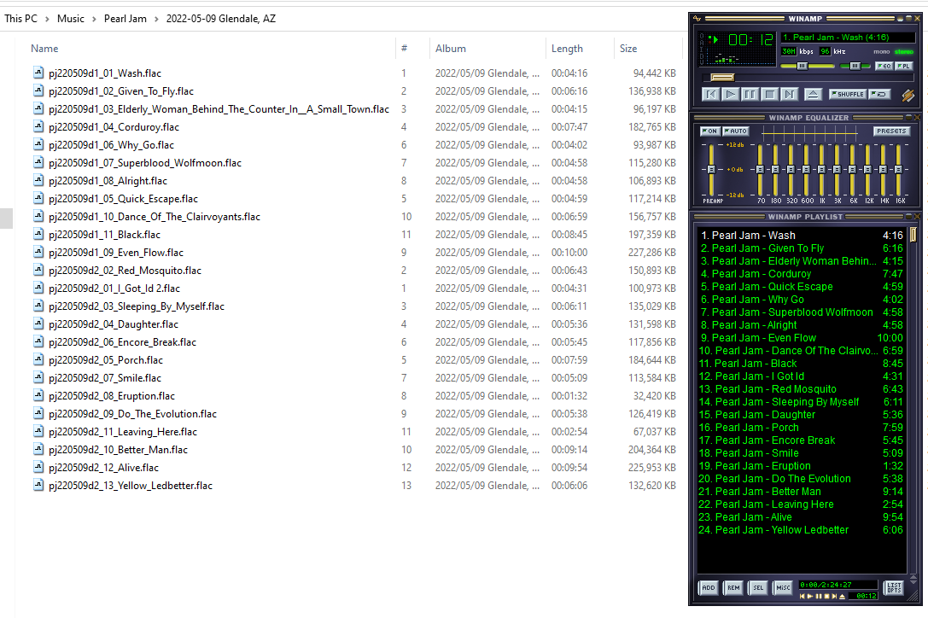Screen dimensions: 928x618
Task: Click file icon of pj220509d2_07_Smile.flac
Action: [x=38, y=377]
